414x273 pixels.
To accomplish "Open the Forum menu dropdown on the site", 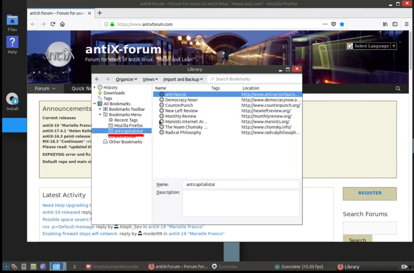I will coord(45,88).
